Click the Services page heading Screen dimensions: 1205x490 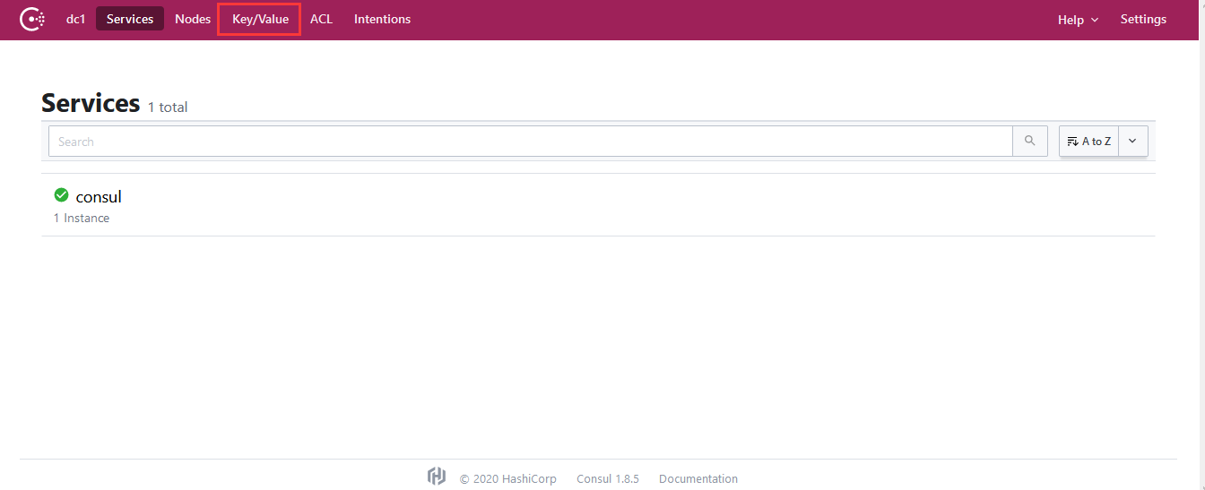[91, 103]
